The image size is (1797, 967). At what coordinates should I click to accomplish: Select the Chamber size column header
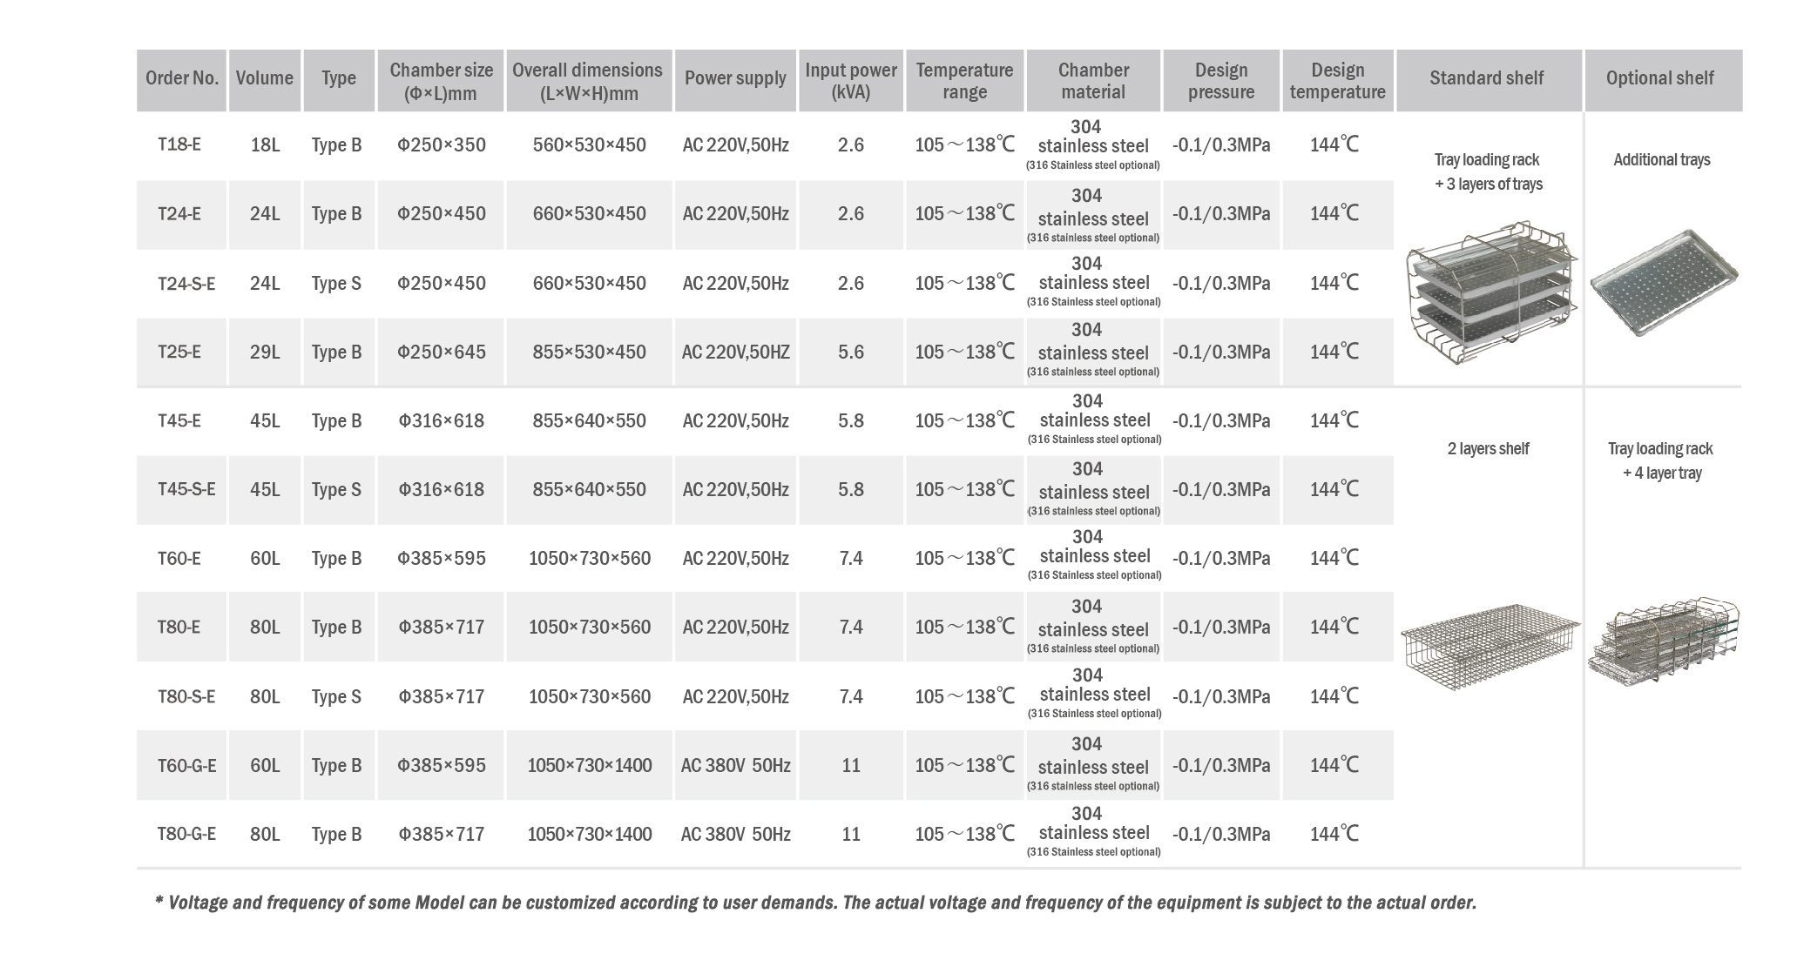click(x=441, y=80)
